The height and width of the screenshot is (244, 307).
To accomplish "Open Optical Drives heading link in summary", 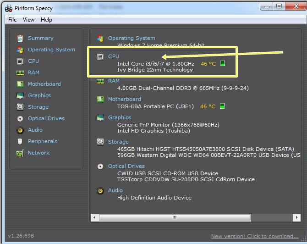I will [126, 166].
